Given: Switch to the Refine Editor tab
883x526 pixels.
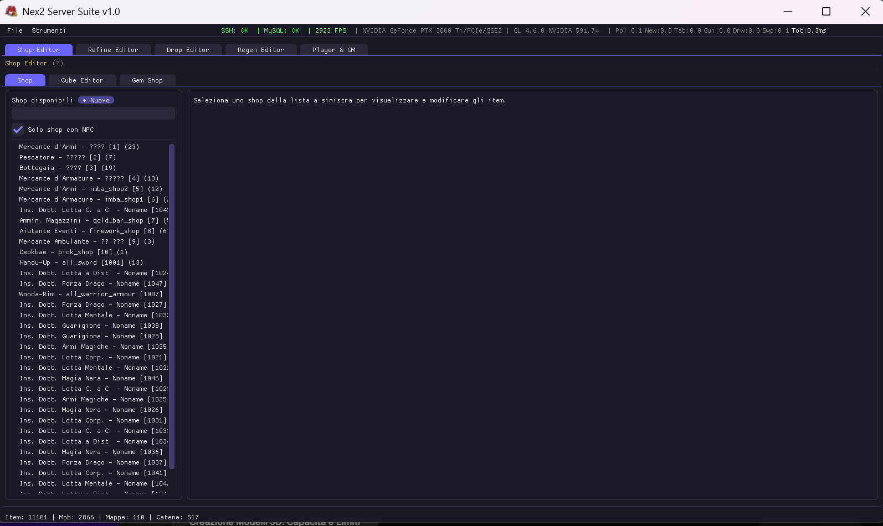Looking at the screenshot, I should [113, 50].
